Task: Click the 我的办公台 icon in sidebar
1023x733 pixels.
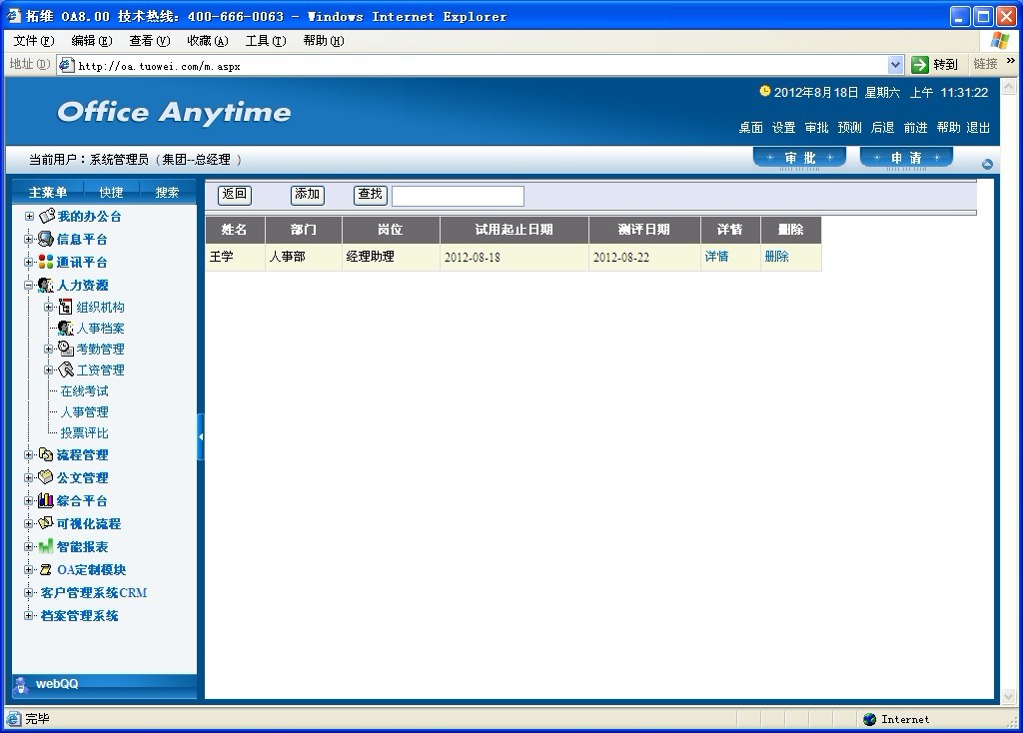Action: [46, 216]
